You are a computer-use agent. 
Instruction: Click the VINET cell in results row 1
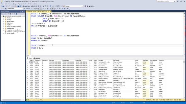coord(37,62)
